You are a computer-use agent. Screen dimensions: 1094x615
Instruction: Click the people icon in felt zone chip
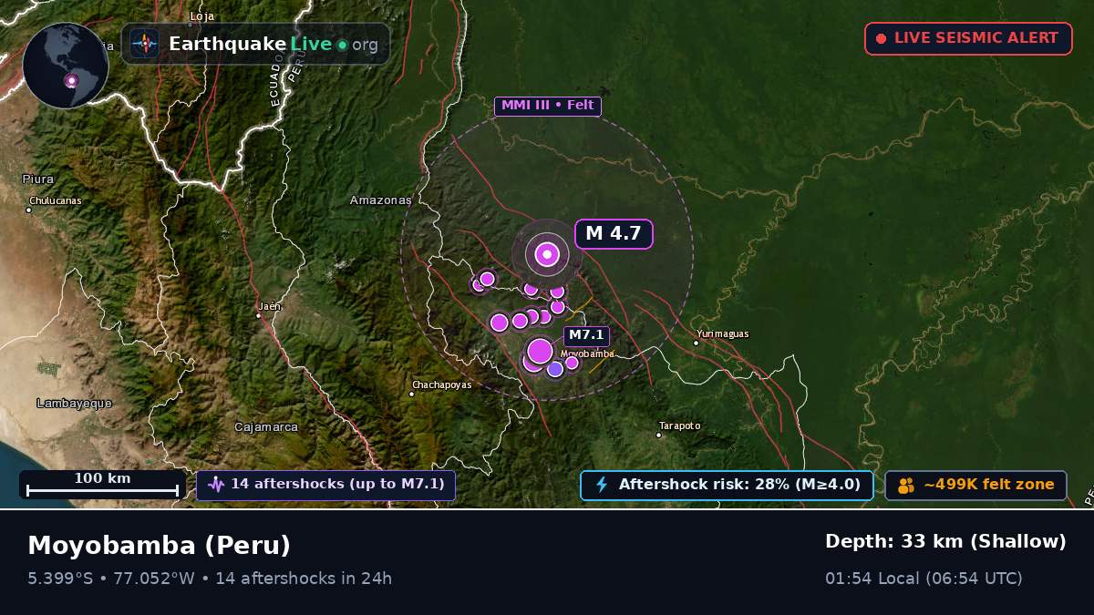[905, 486]
